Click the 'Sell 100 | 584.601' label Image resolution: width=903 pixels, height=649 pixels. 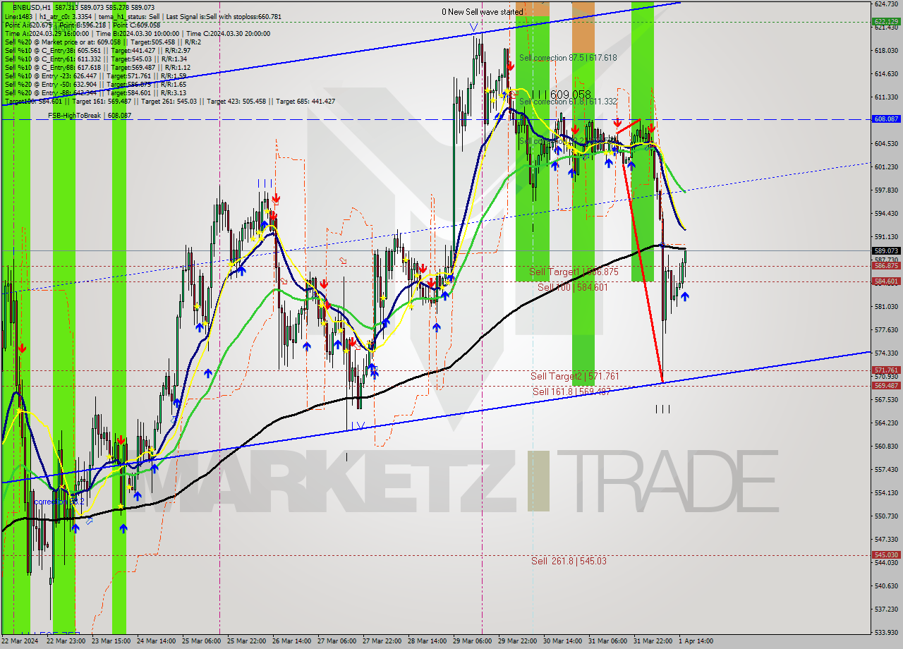click(572, 287)
